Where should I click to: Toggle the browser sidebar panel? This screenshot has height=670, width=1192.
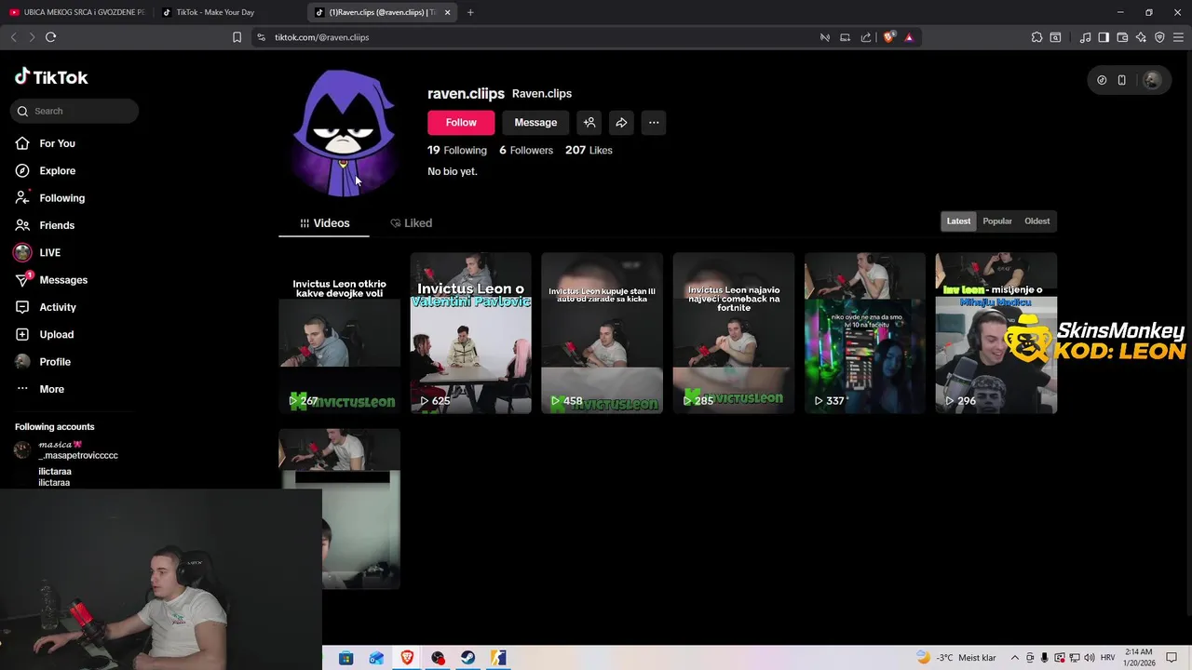[1104, 37]
